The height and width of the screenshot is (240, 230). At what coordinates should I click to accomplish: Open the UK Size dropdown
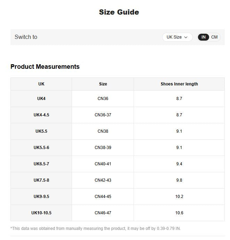point(177,37)
